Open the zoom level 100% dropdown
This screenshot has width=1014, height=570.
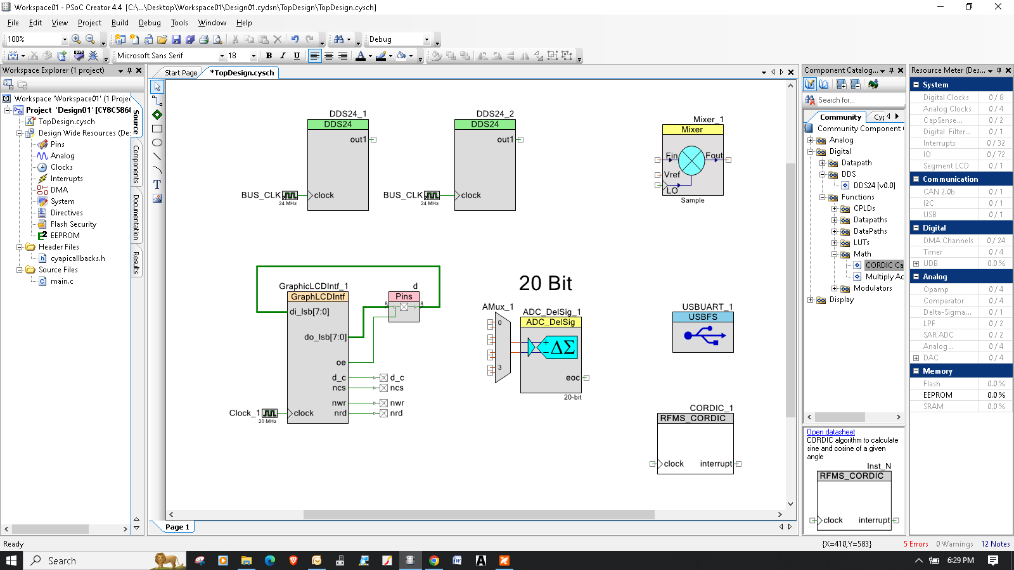pyautogui.click(x=64, y=39)
